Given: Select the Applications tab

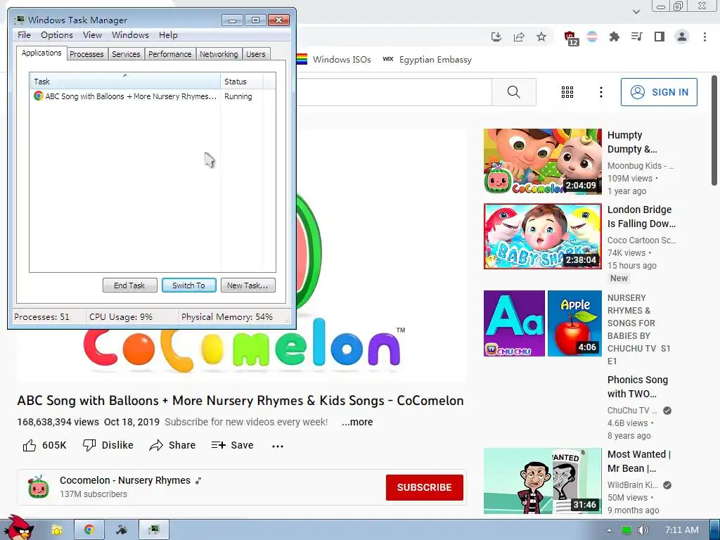Looking at the screenshot, I should (41, 53).
